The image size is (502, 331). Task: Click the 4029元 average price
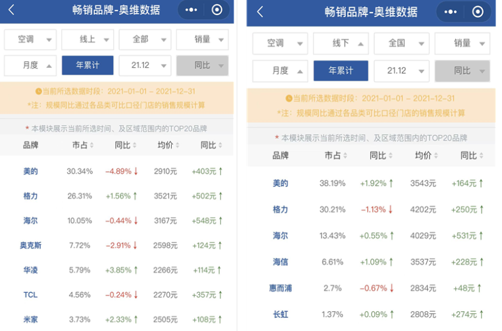pyautogui.click(x=423, y=236)
